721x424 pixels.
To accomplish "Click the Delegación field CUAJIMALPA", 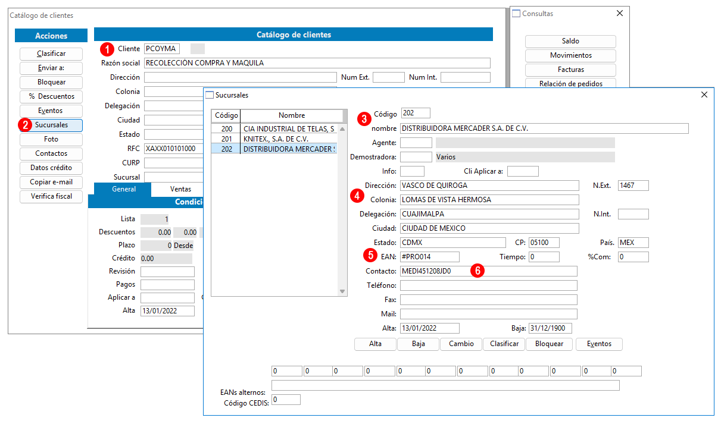I will click(489, 214).
